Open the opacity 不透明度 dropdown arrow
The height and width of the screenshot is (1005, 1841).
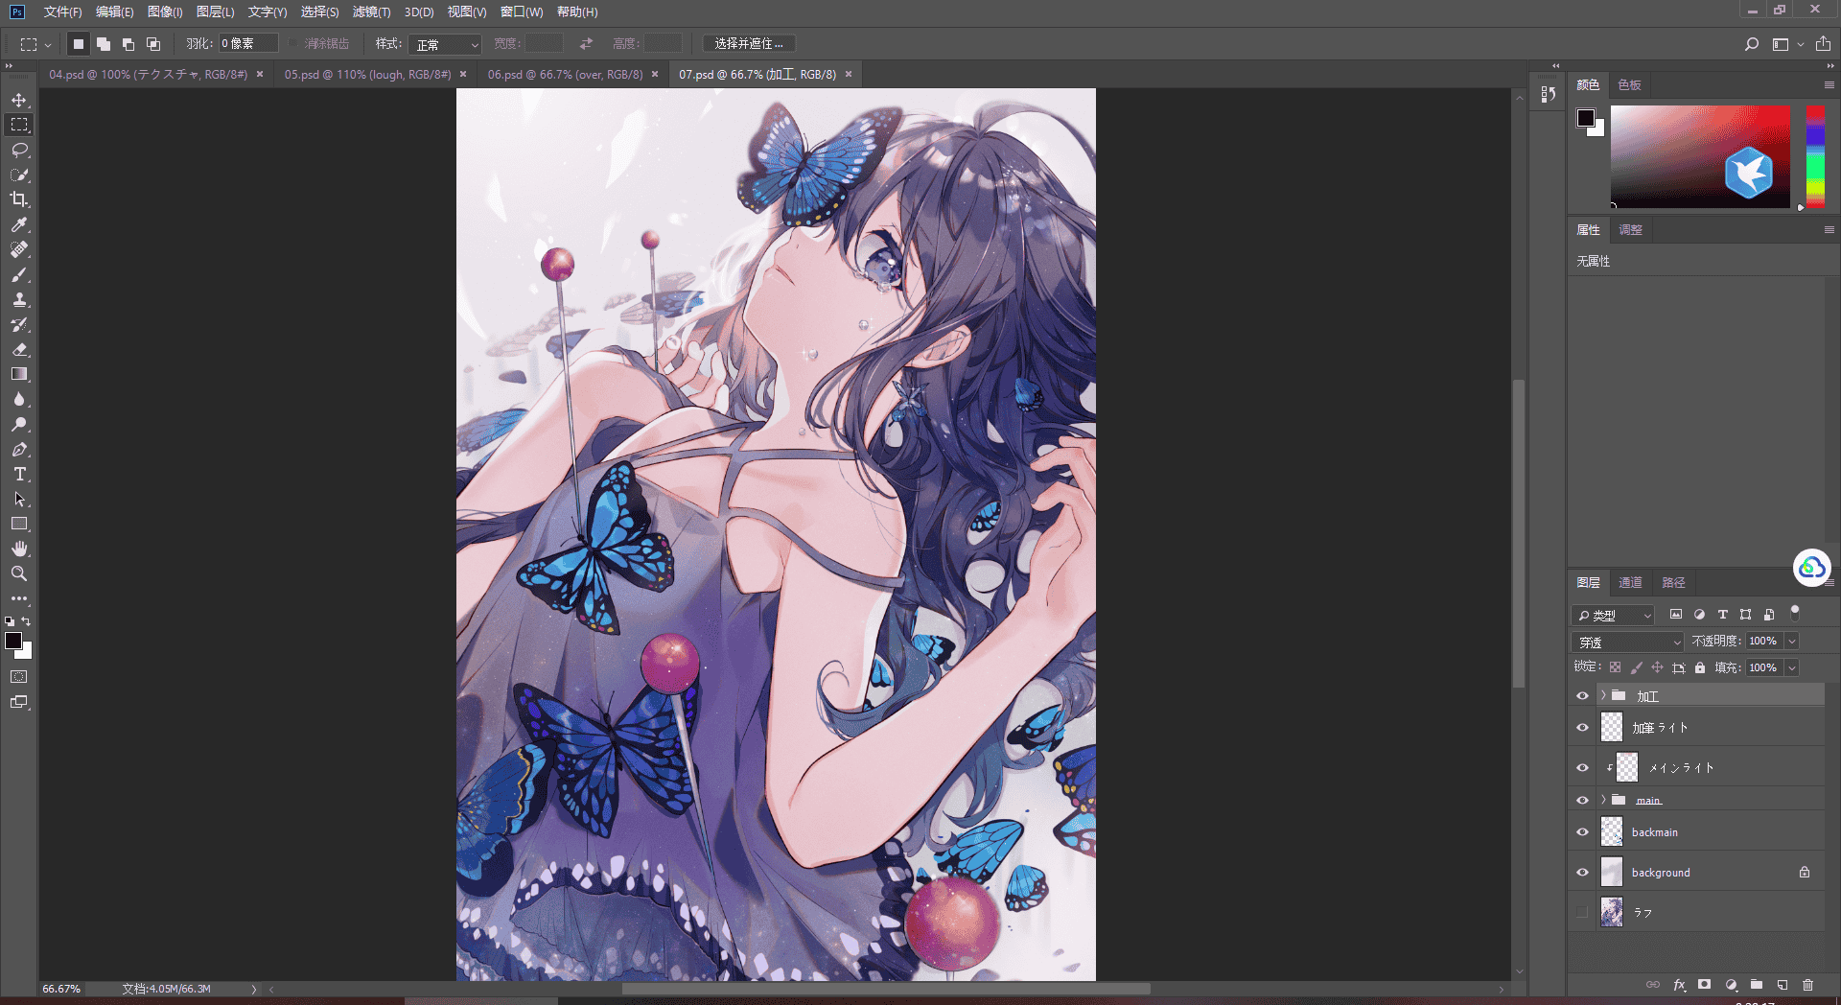pos(1791,641)
